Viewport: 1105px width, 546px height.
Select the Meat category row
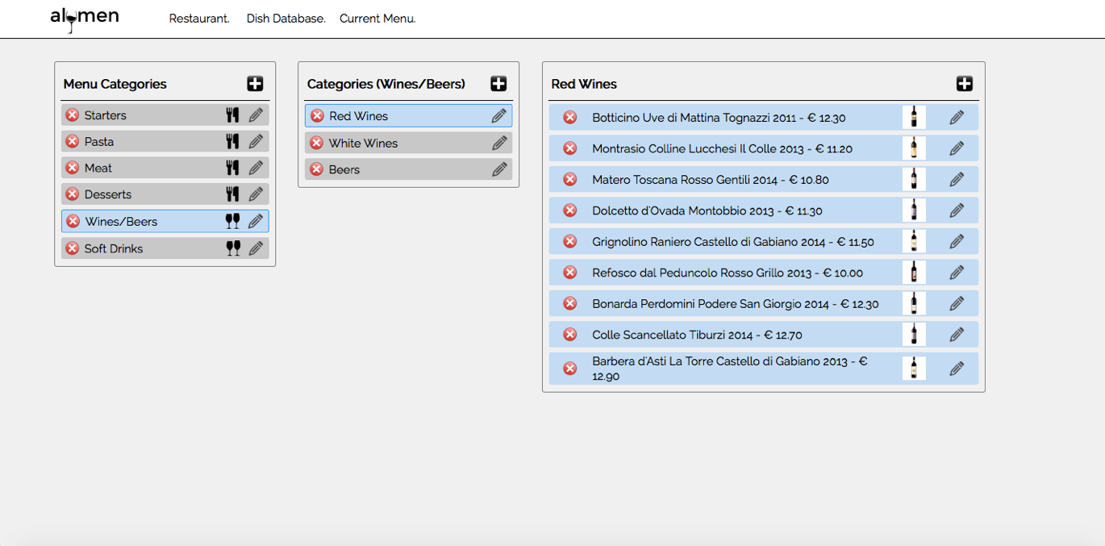click(165, 168)
